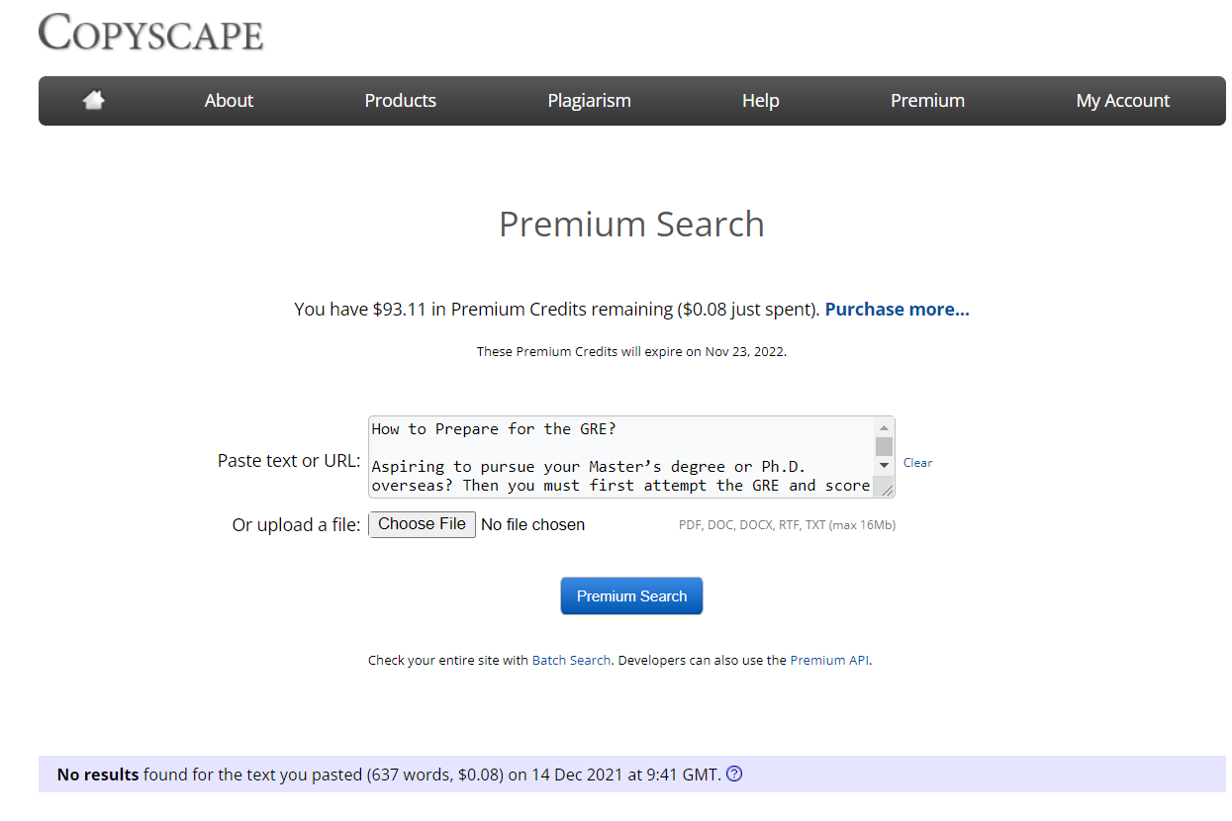Click the textarea scrollbar thumb

click(x=884, y=446)
